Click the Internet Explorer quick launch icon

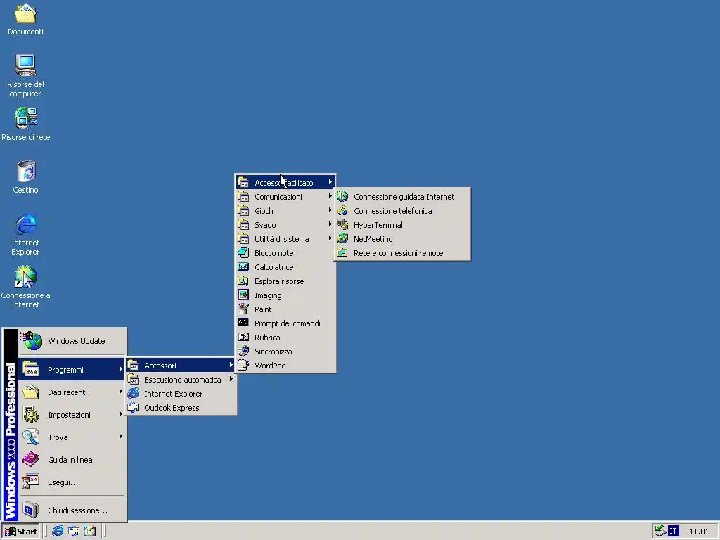(x=58, y=531)
